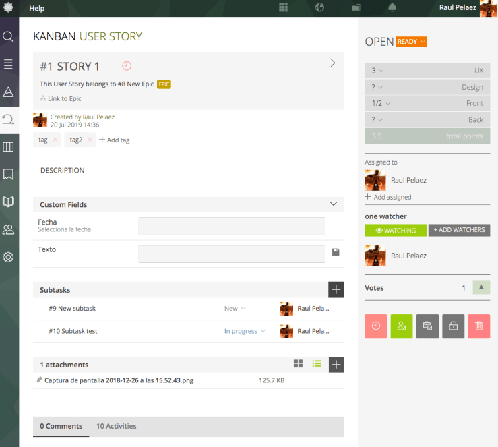
Task: Add a new subtask with plus button
Action: pyautogui.click(x=336, y=289)
